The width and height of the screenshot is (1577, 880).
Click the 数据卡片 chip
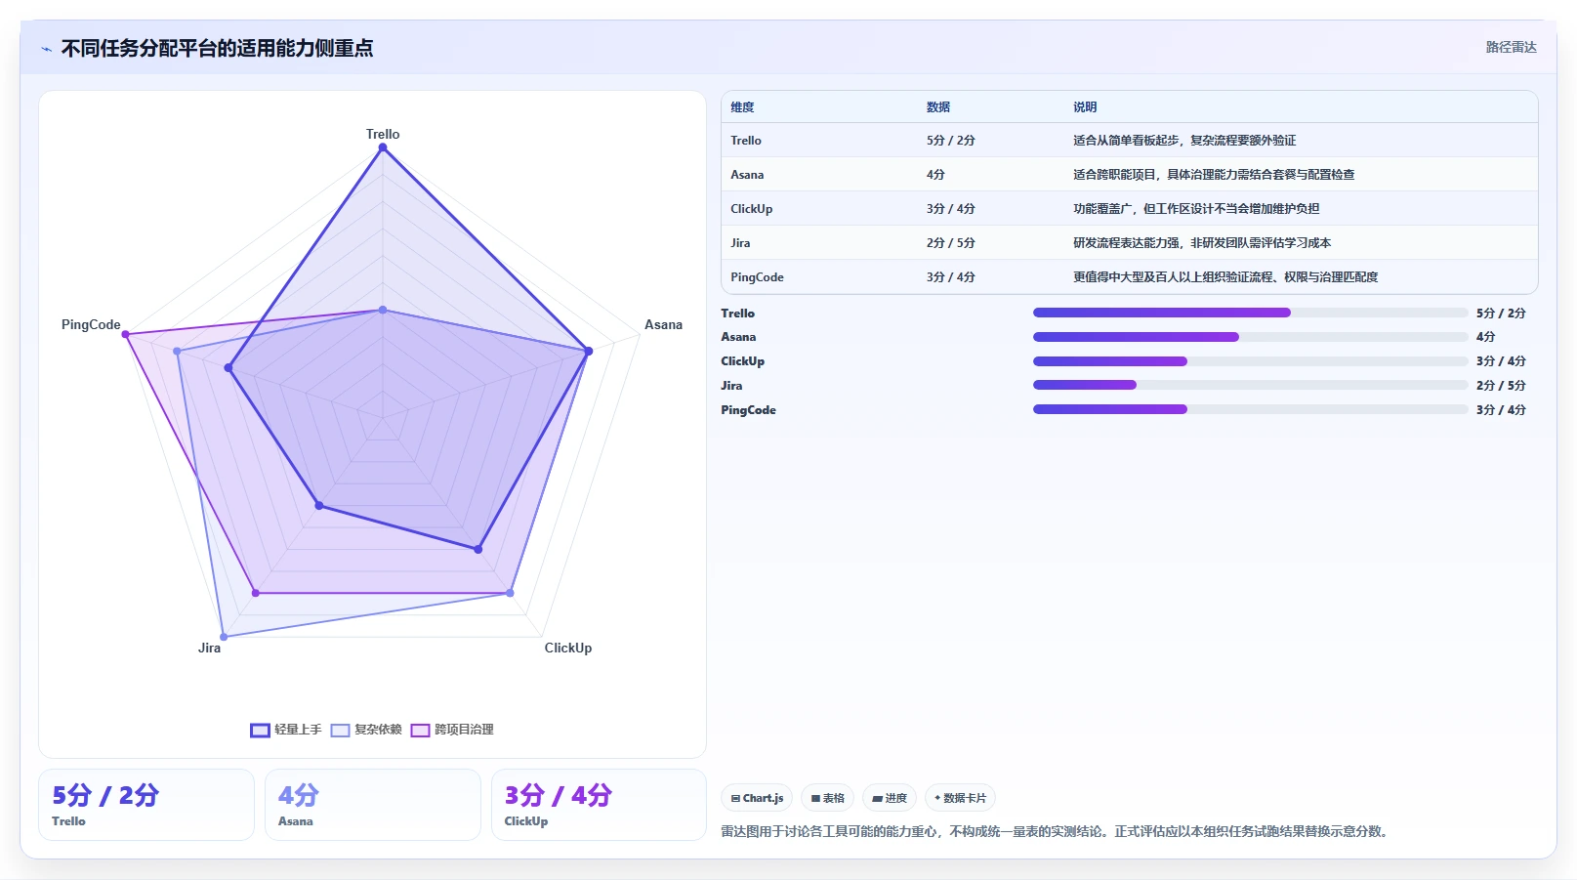960,798
